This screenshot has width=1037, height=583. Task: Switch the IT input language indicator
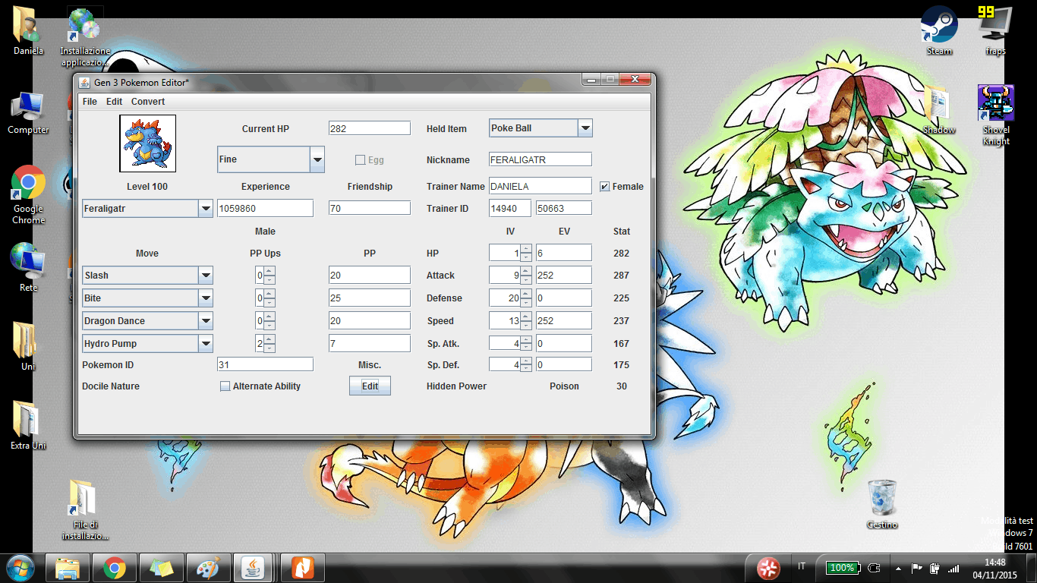802,566
